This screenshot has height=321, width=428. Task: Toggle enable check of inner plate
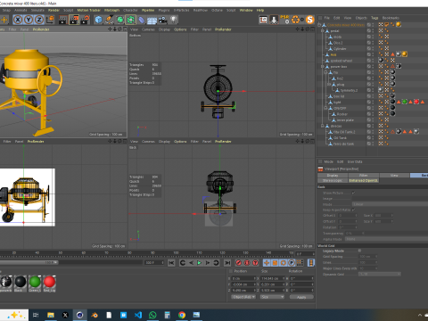click(369, 120)
